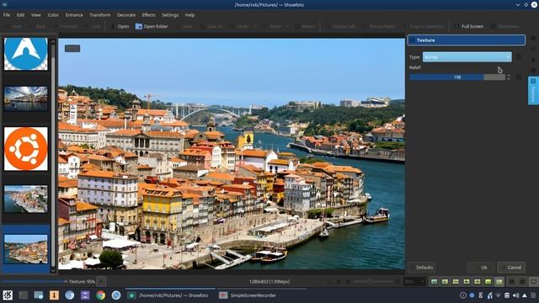Select the Ubuntu logo thumbnail
The image size is (539, 303).
26,149
